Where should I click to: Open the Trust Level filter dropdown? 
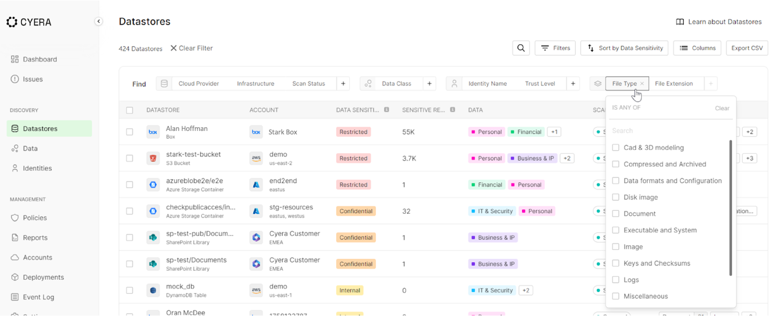pos(540,84)
